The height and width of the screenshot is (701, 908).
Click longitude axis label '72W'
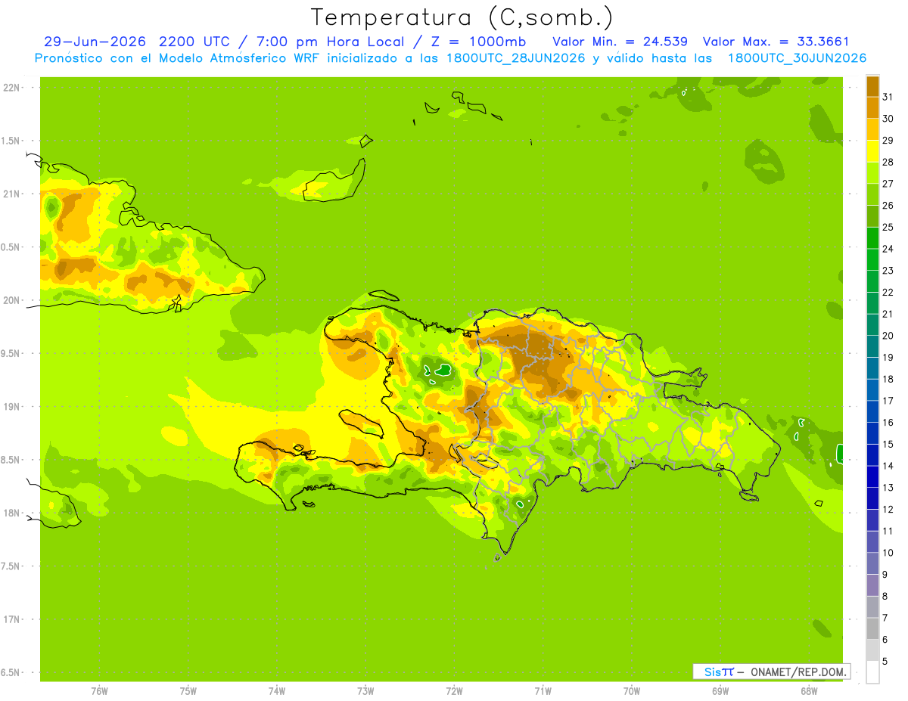click(454, 691)
